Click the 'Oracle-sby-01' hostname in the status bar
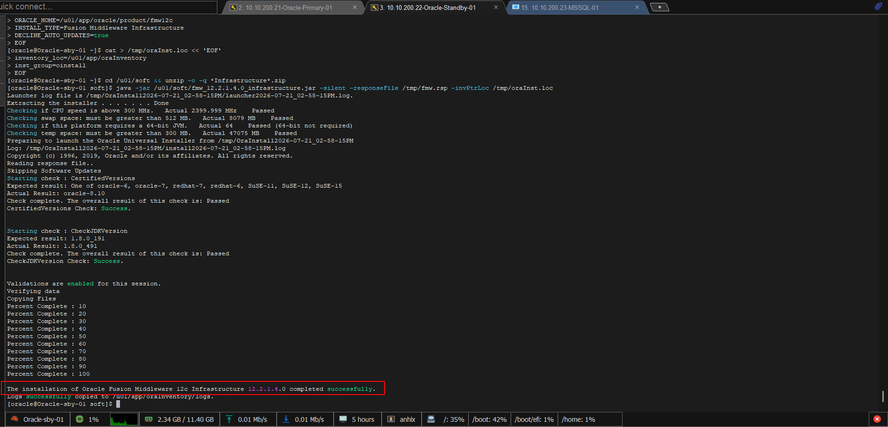The height and width of the screenshot is (427, 888). [43, 419]
